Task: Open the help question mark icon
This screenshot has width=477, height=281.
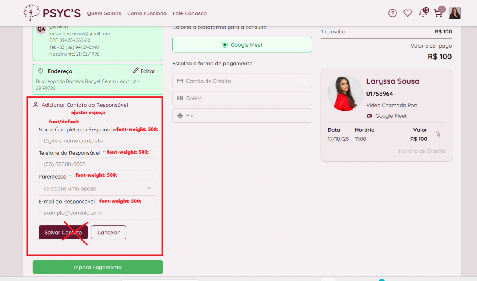Action: [x=392, y=13]
